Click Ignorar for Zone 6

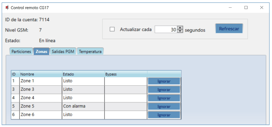pyautogui.click(x=164, y=115)
